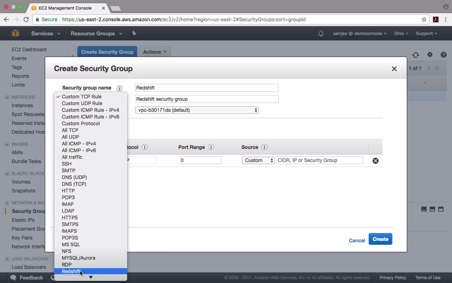Open Privacy Policy link in footer
The height and width of the screenshot is (283, 452).
point(393,278)
